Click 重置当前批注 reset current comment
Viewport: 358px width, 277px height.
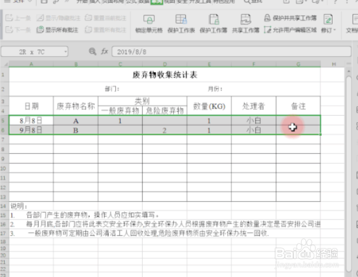coord(105,18)
